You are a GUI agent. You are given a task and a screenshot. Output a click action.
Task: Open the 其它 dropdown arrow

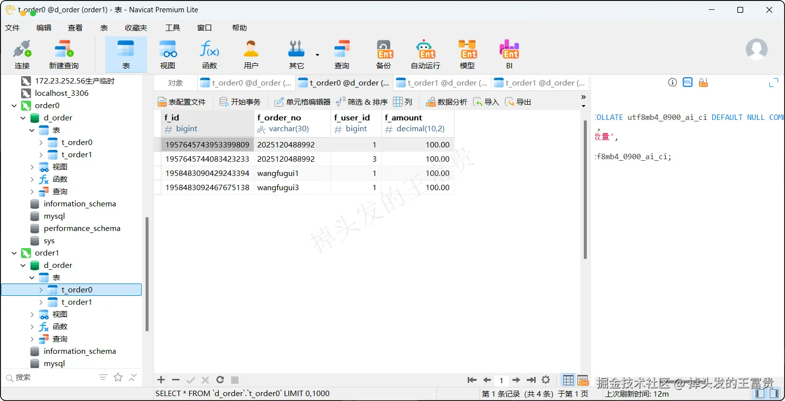coord(317,55)
